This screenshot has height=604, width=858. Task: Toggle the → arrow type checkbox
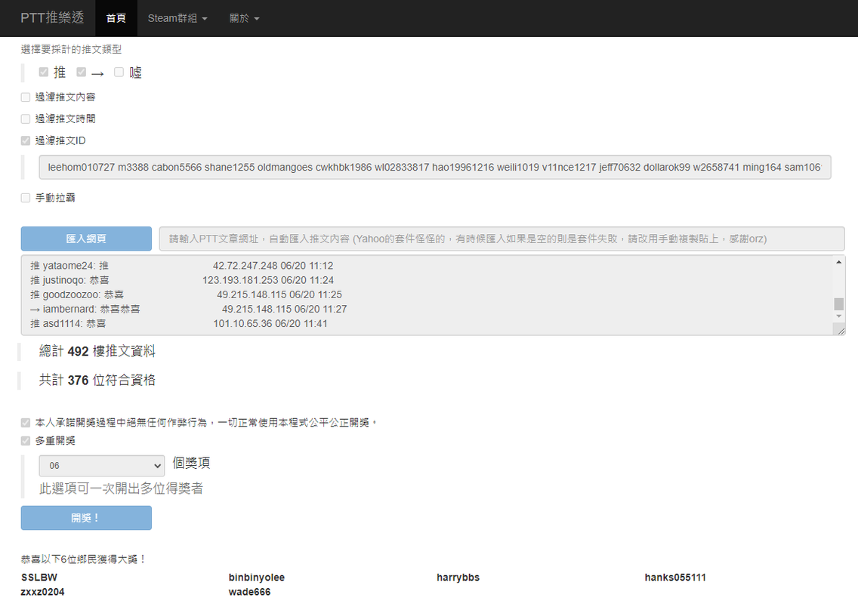point(81,72)
